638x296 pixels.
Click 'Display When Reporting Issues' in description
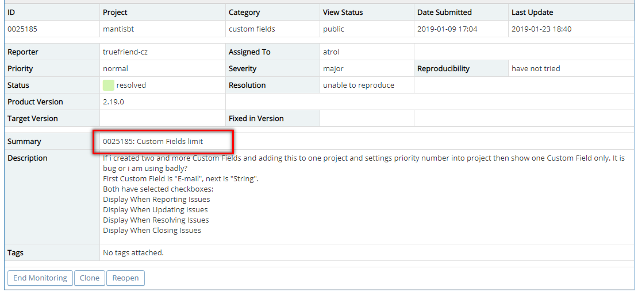coord(156,200)
